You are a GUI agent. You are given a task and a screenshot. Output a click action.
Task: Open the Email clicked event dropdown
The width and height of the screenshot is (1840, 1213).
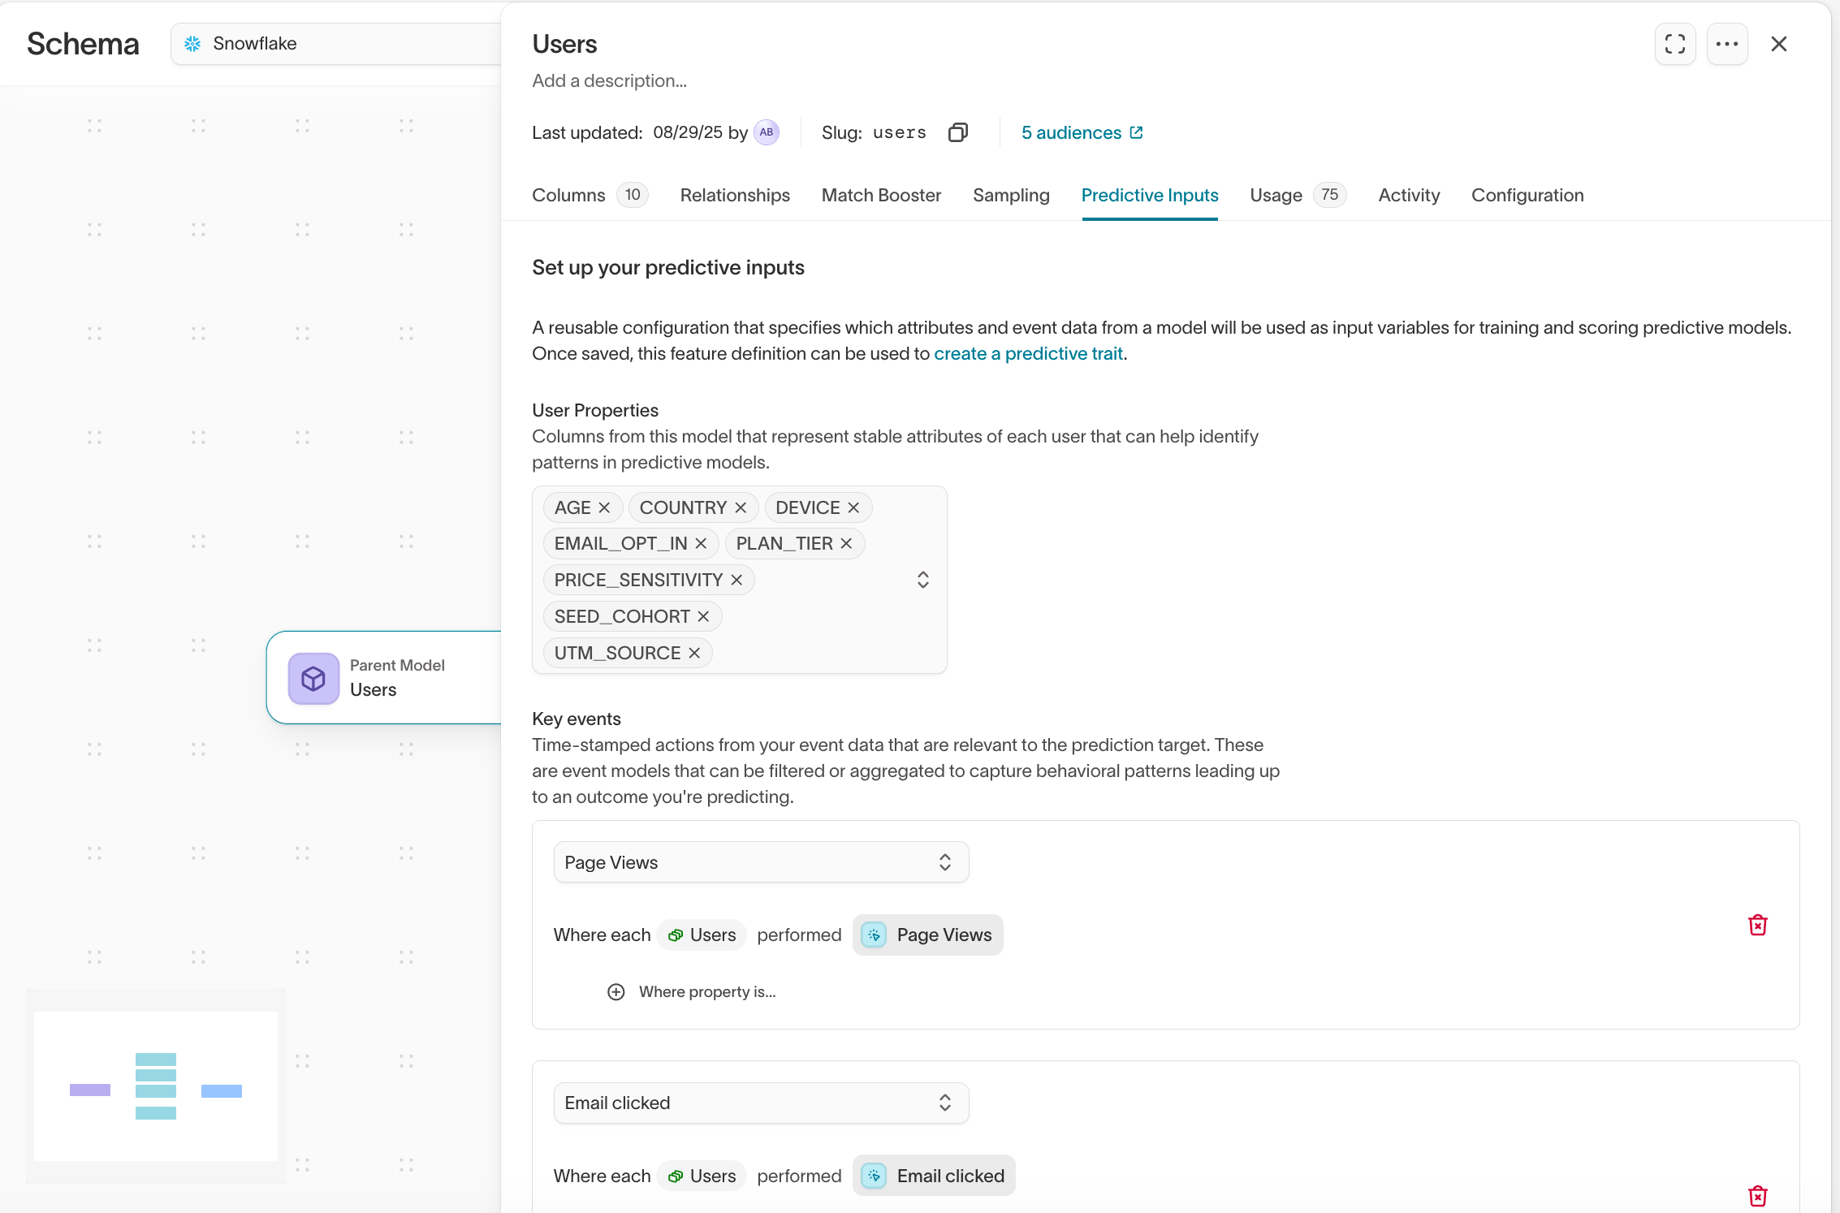coord(761,1103)
